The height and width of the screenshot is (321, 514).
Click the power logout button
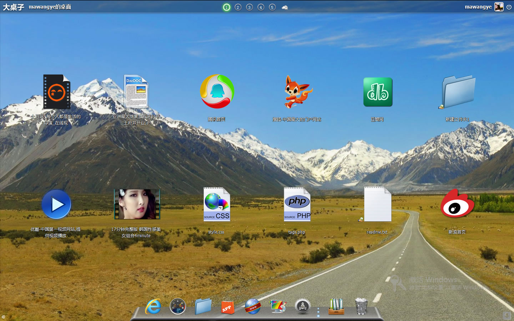tap(509, 7)
